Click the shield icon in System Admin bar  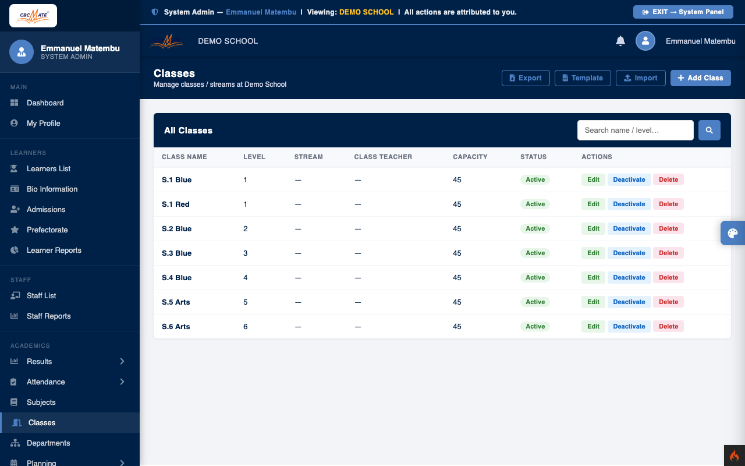(x=155, y=12)
